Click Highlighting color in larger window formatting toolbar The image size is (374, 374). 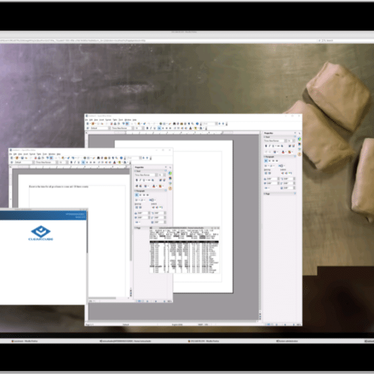pyautogui.click(x=196, y=128)
